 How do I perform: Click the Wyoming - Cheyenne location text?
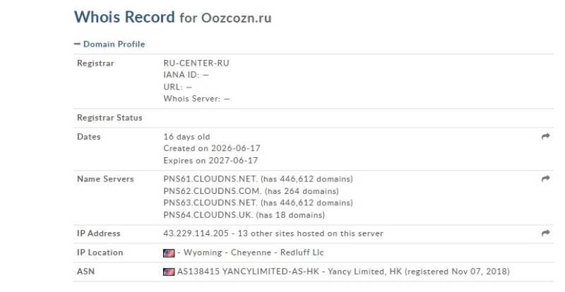point(227,253)
